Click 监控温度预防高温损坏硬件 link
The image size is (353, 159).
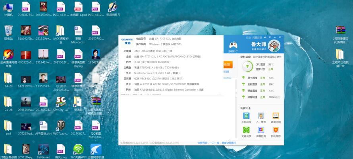pos(267,57)
